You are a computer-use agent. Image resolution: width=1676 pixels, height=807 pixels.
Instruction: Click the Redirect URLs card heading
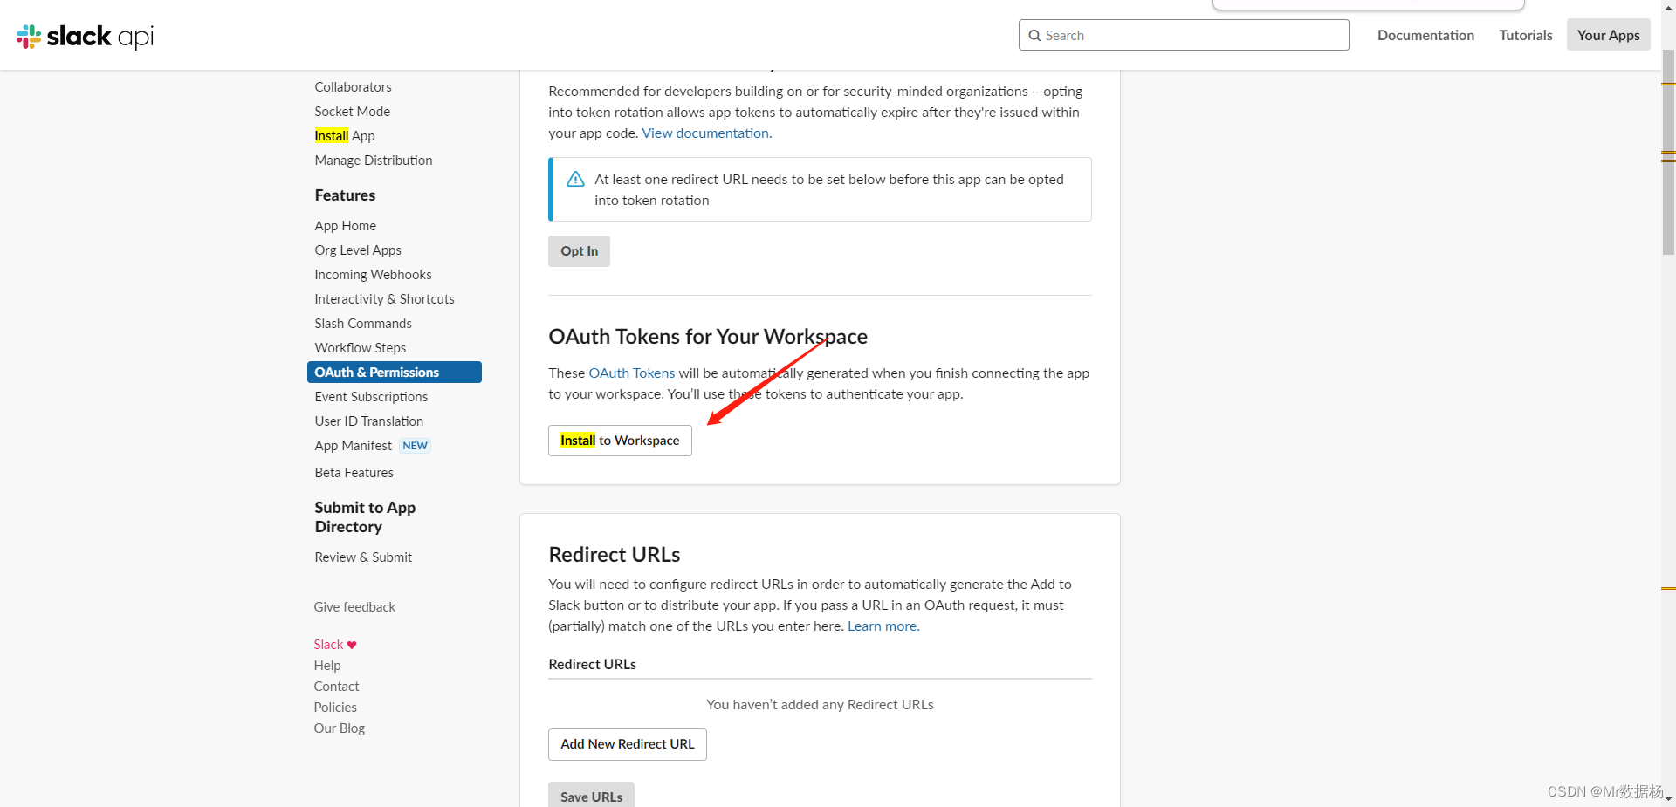(614, 555)
